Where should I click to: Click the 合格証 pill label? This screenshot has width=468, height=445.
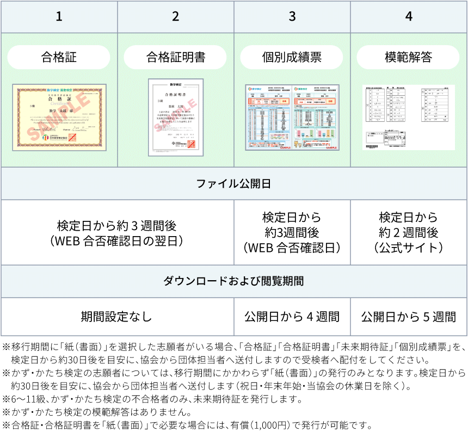coord(59,57)
